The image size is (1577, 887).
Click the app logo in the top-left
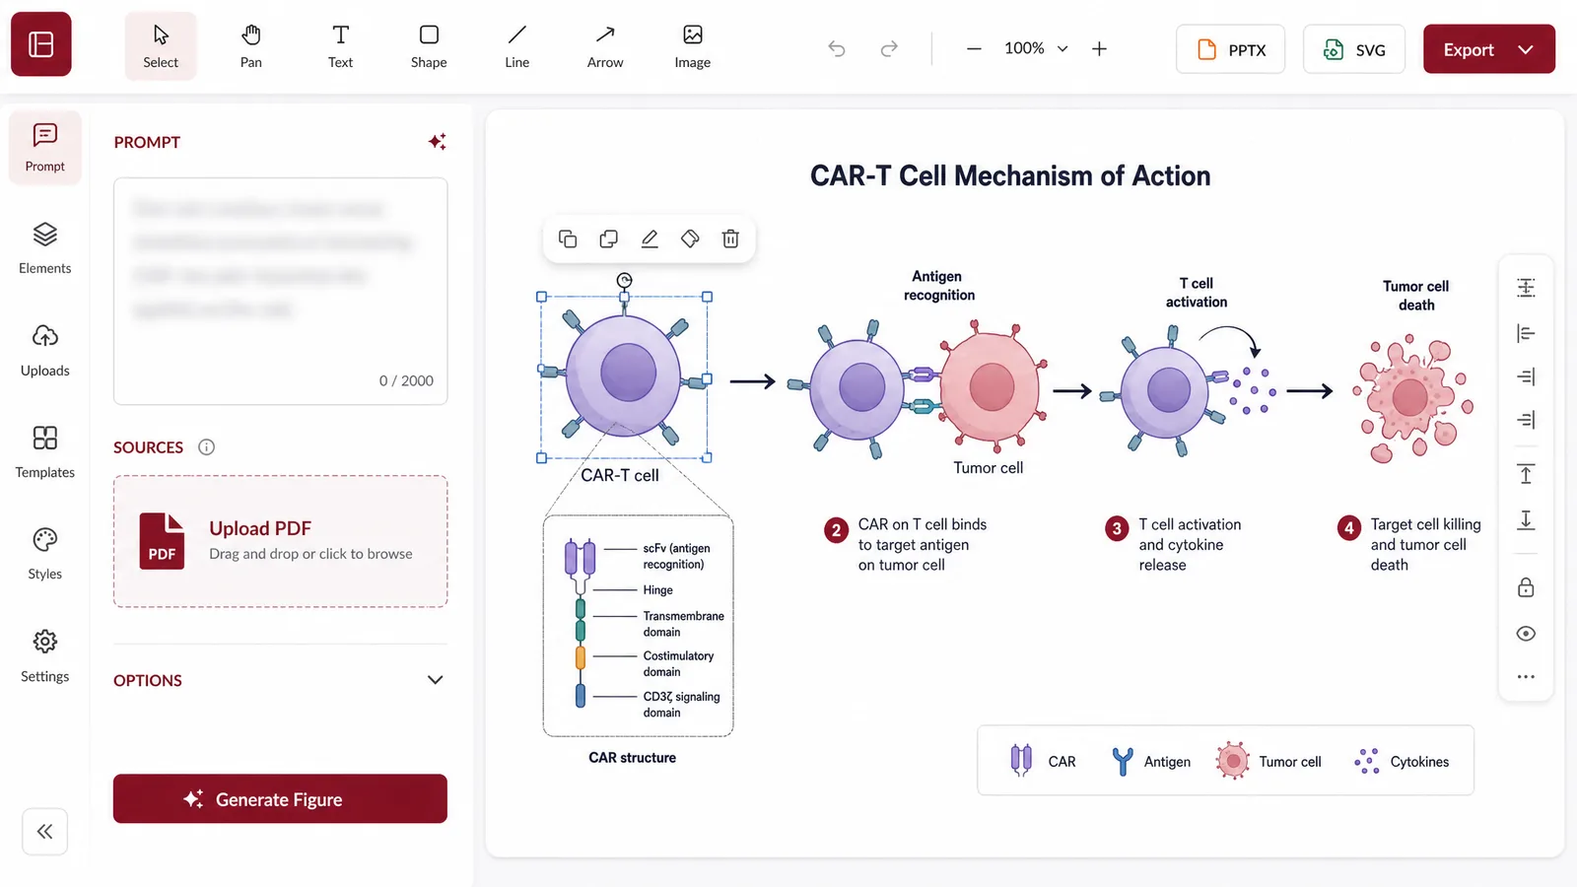[x=41, y=44]
